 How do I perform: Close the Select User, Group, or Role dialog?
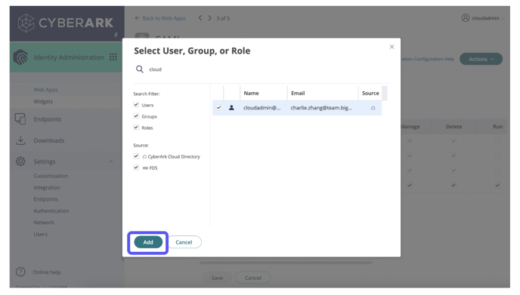pos(392,47)
